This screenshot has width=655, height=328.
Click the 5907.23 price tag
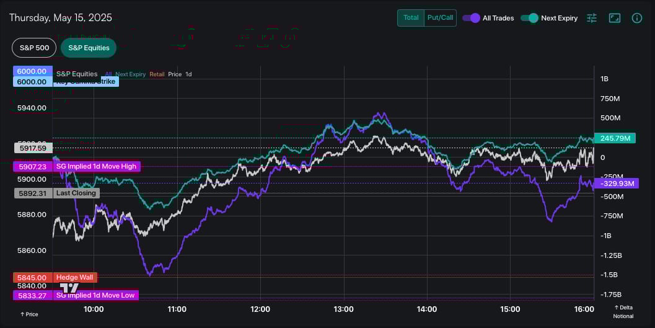point(33,166)
